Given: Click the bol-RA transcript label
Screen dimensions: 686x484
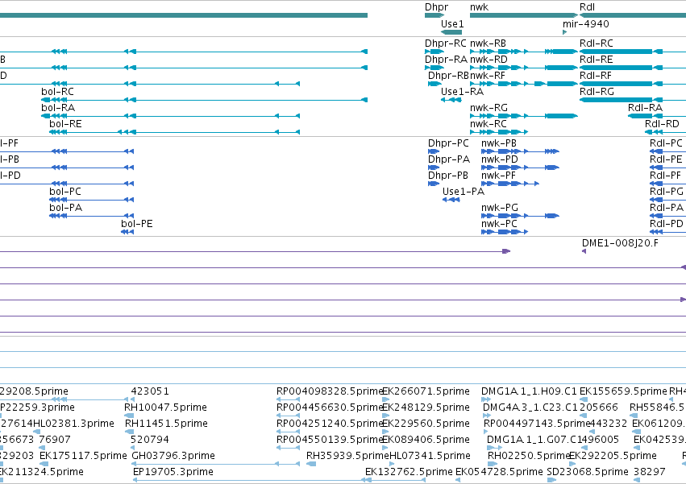Looking at the screenshot, I should (x=58, y=108).
